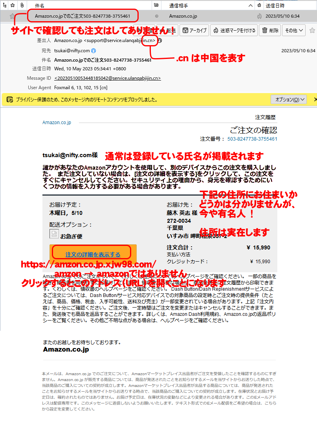Click the star icon beside その他
The width and height of the screenshot is (317, 427).
click(312, 30)
